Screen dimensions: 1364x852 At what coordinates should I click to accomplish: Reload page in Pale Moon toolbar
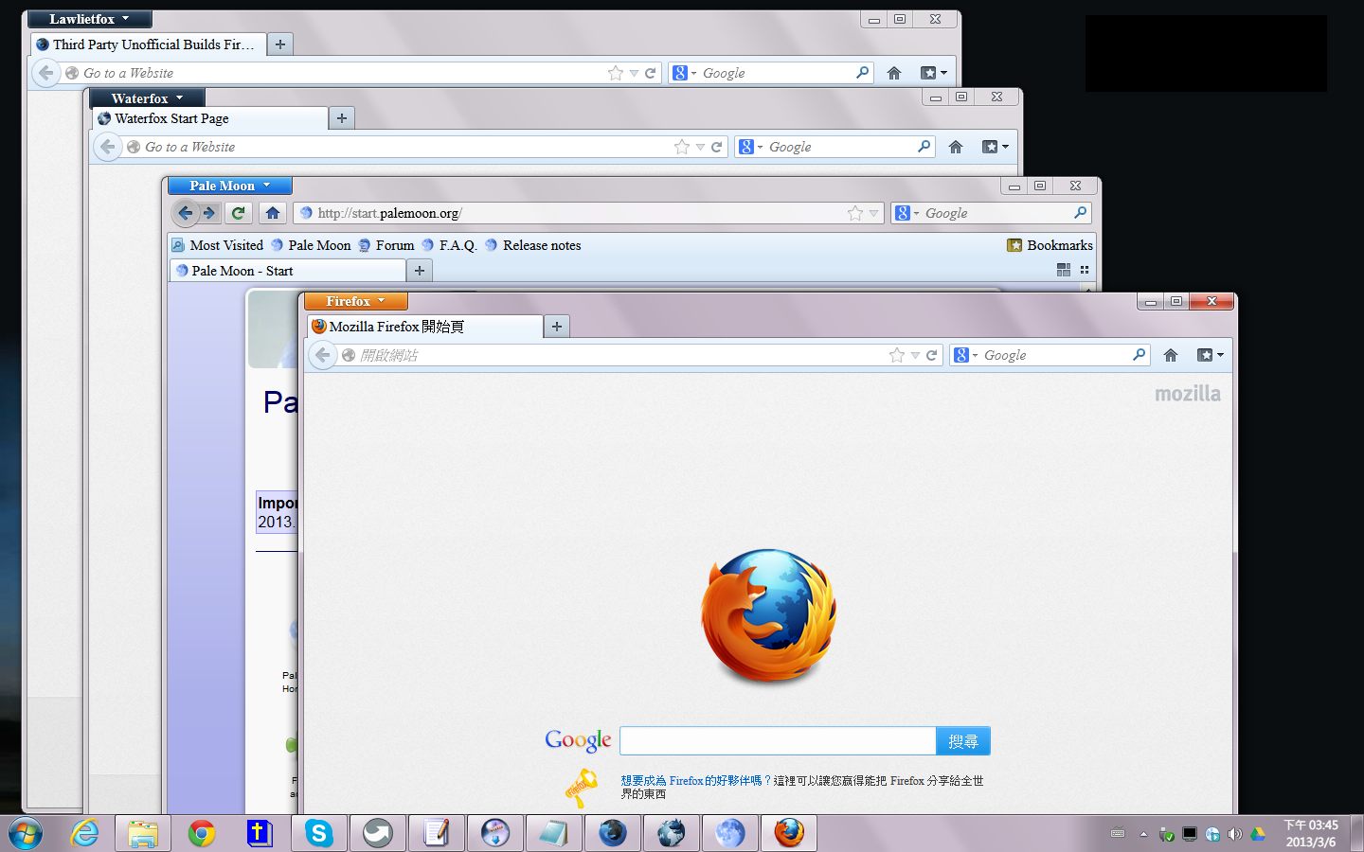click(239, 213)
